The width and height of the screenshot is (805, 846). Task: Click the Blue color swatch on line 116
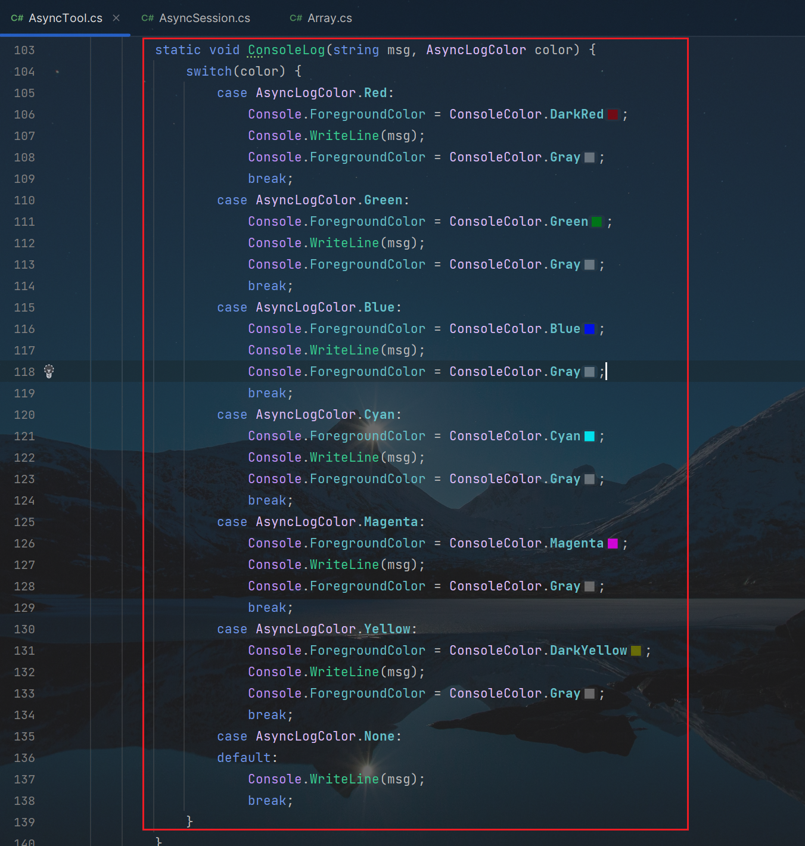(589, 329)
